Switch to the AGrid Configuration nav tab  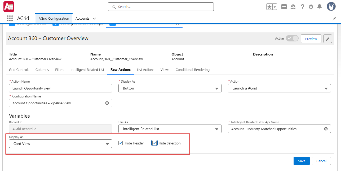[x=54, y=18]
